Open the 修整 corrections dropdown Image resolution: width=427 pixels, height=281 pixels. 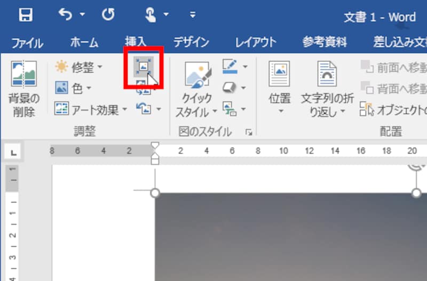[78, 67]
